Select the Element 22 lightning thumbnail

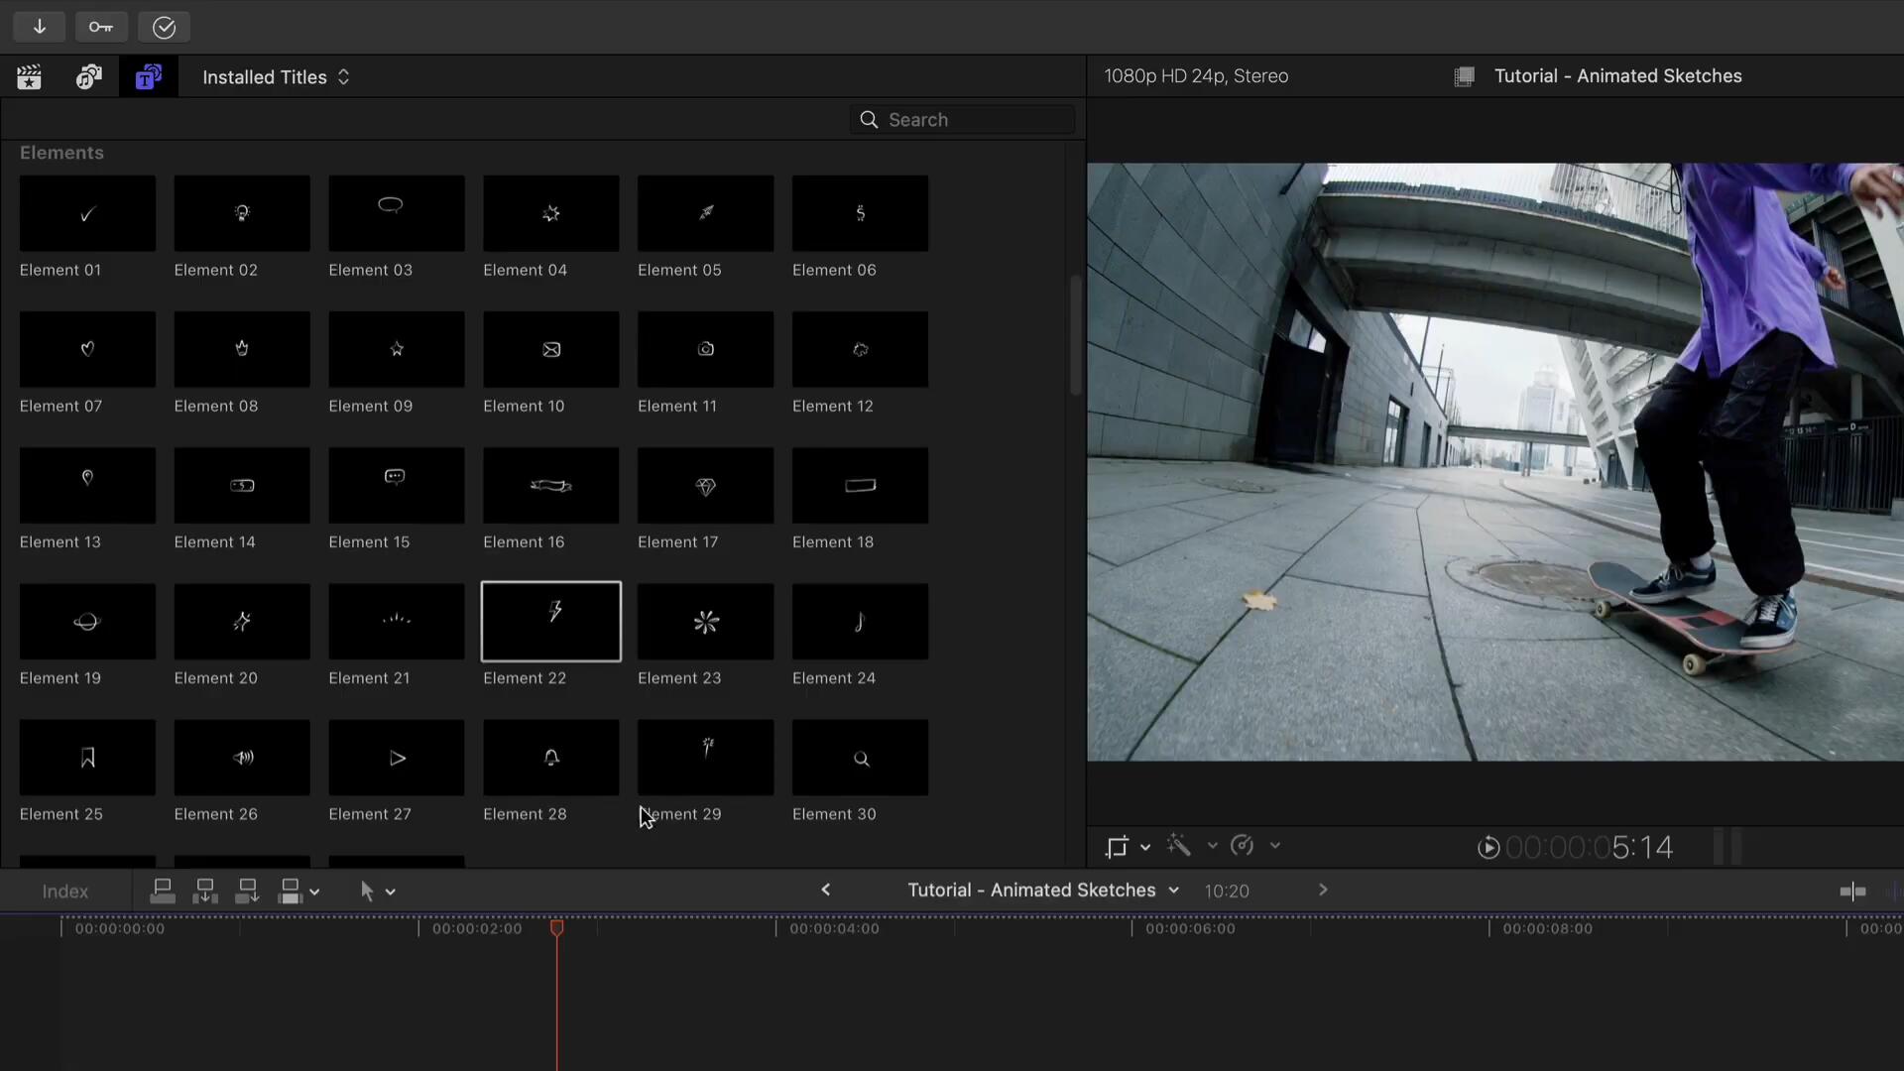point(551,622)
